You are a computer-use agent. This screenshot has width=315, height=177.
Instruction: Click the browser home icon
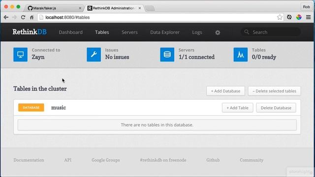(31, 17)
